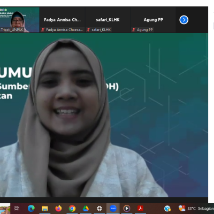Open Settings gear from taskbar
The height and width of the screenshot is (214, 214).
pos(100,208)
